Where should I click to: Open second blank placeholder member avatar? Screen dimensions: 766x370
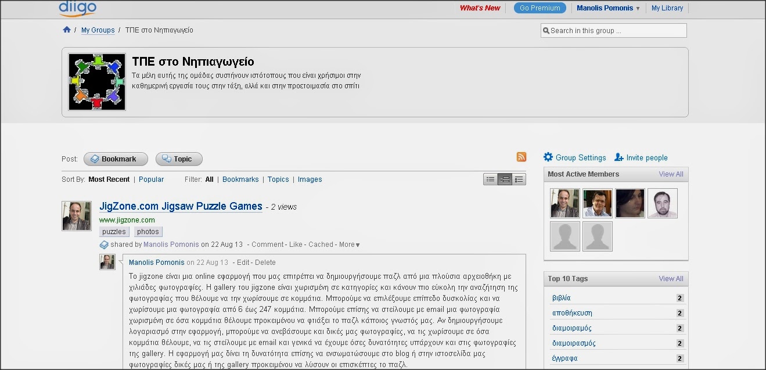click(598, 236)
